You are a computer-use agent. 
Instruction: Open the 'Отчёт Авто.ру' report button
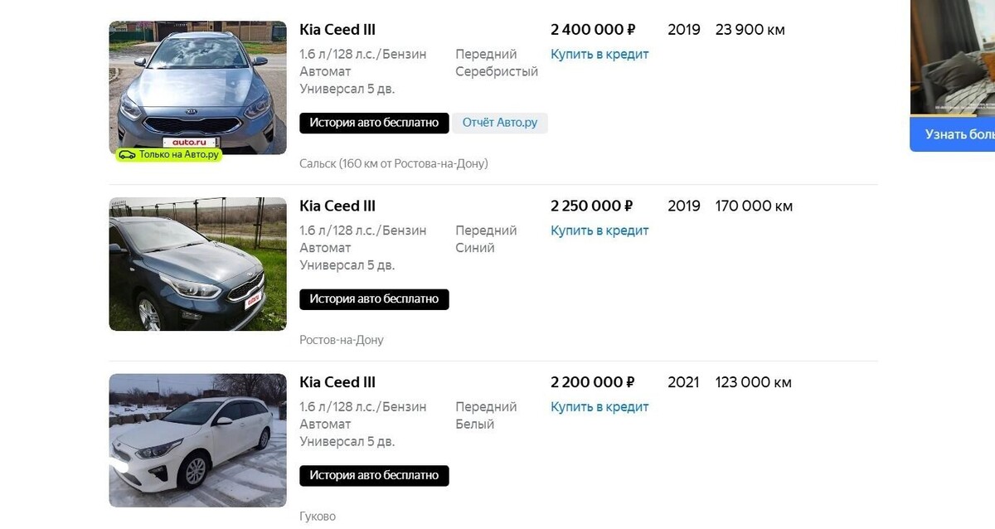(500, 123)
